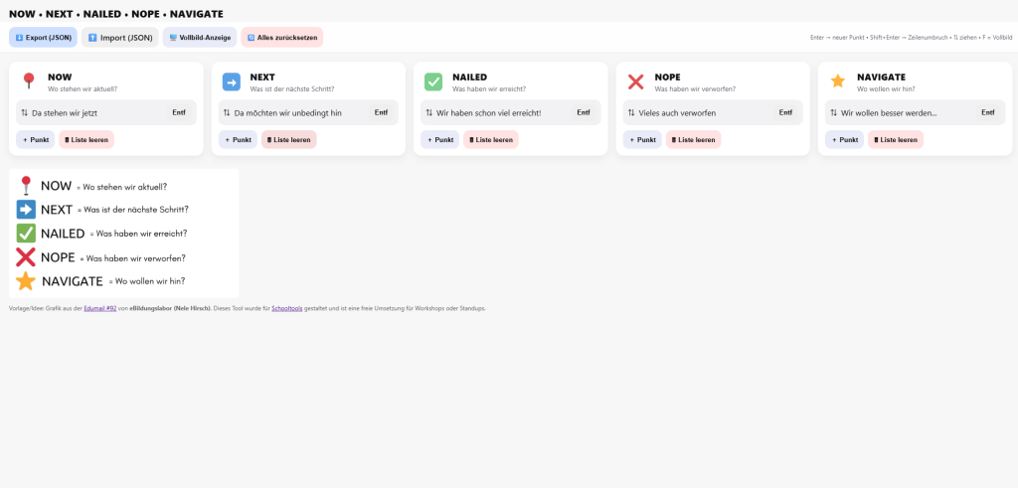This screenshot has width=1018, height=488.
Task: Reset everything with Alles zurücksetzen
Action: click(x=282, y=37)
